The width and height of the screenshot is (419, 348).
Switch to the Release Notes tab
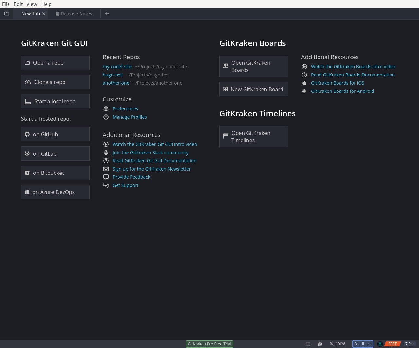tap(74, 14)
